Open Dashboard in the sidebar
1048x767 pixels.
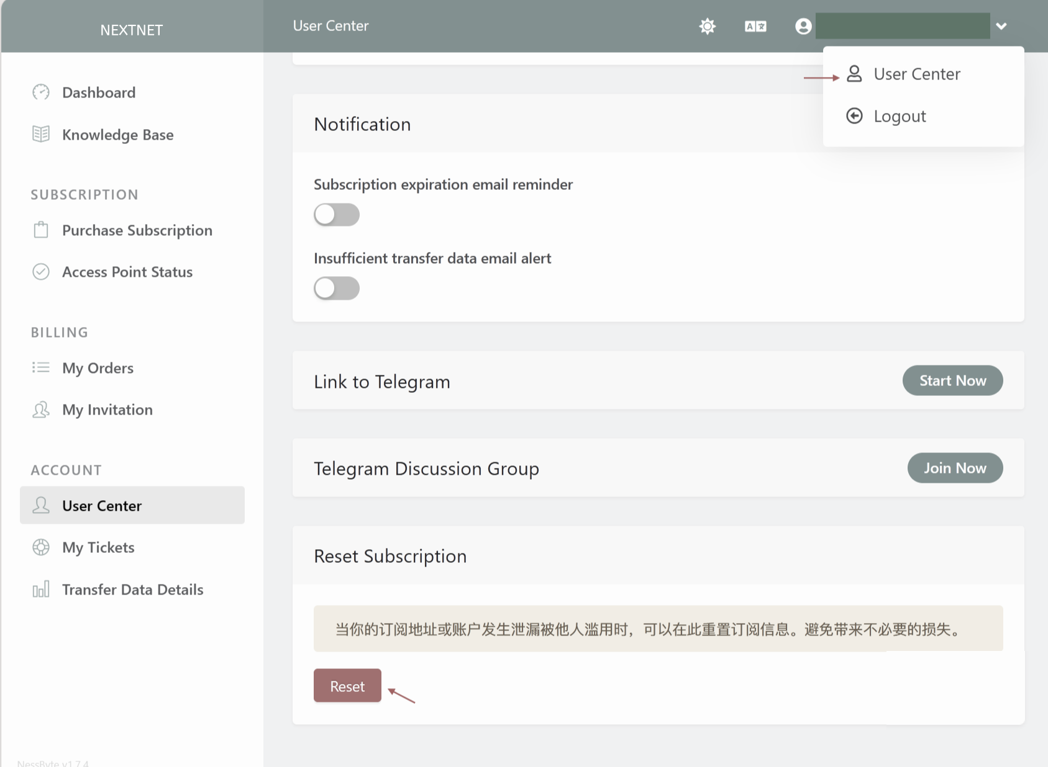[132, 92]
